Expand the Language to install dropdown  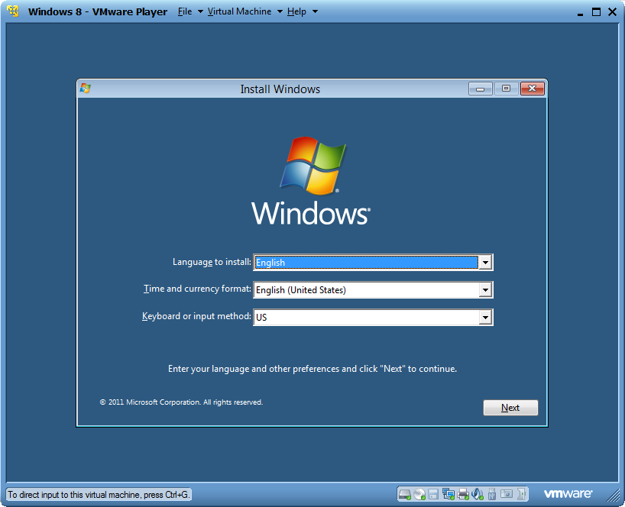[x=485, y=263]
